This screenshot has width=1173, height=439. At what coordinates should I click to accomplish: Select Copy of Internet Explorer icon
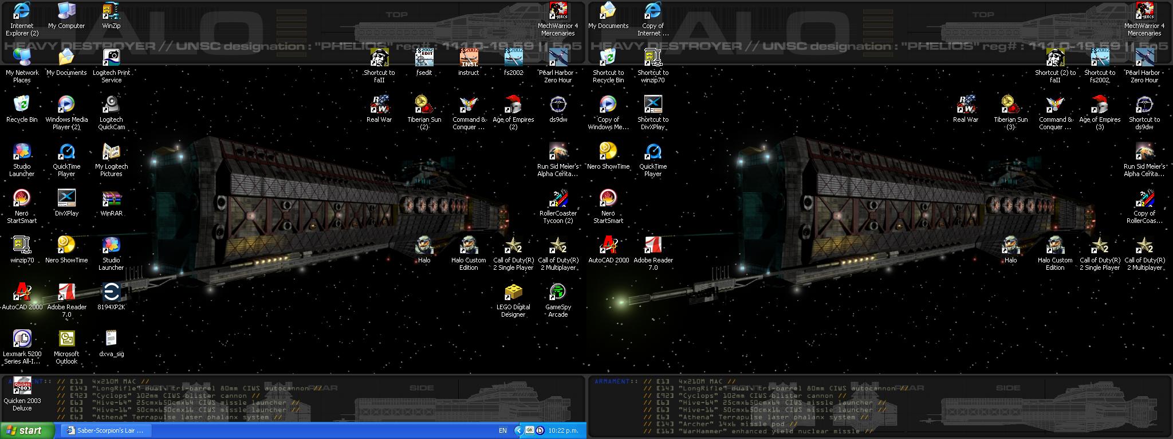tap(653, 19)
